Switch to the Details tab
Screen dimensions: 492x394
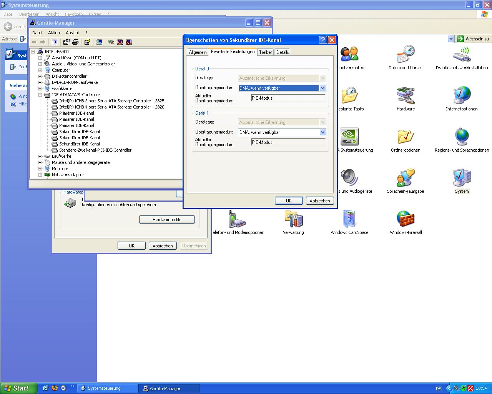coord(283,52)
